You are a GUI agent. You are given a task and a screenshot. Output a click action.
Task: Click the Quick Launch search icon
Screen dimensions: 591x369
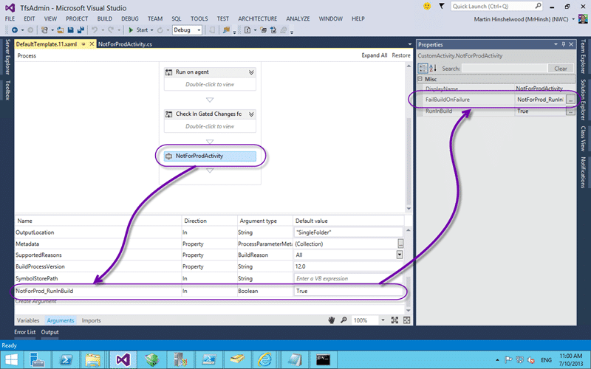pos(538,6)
